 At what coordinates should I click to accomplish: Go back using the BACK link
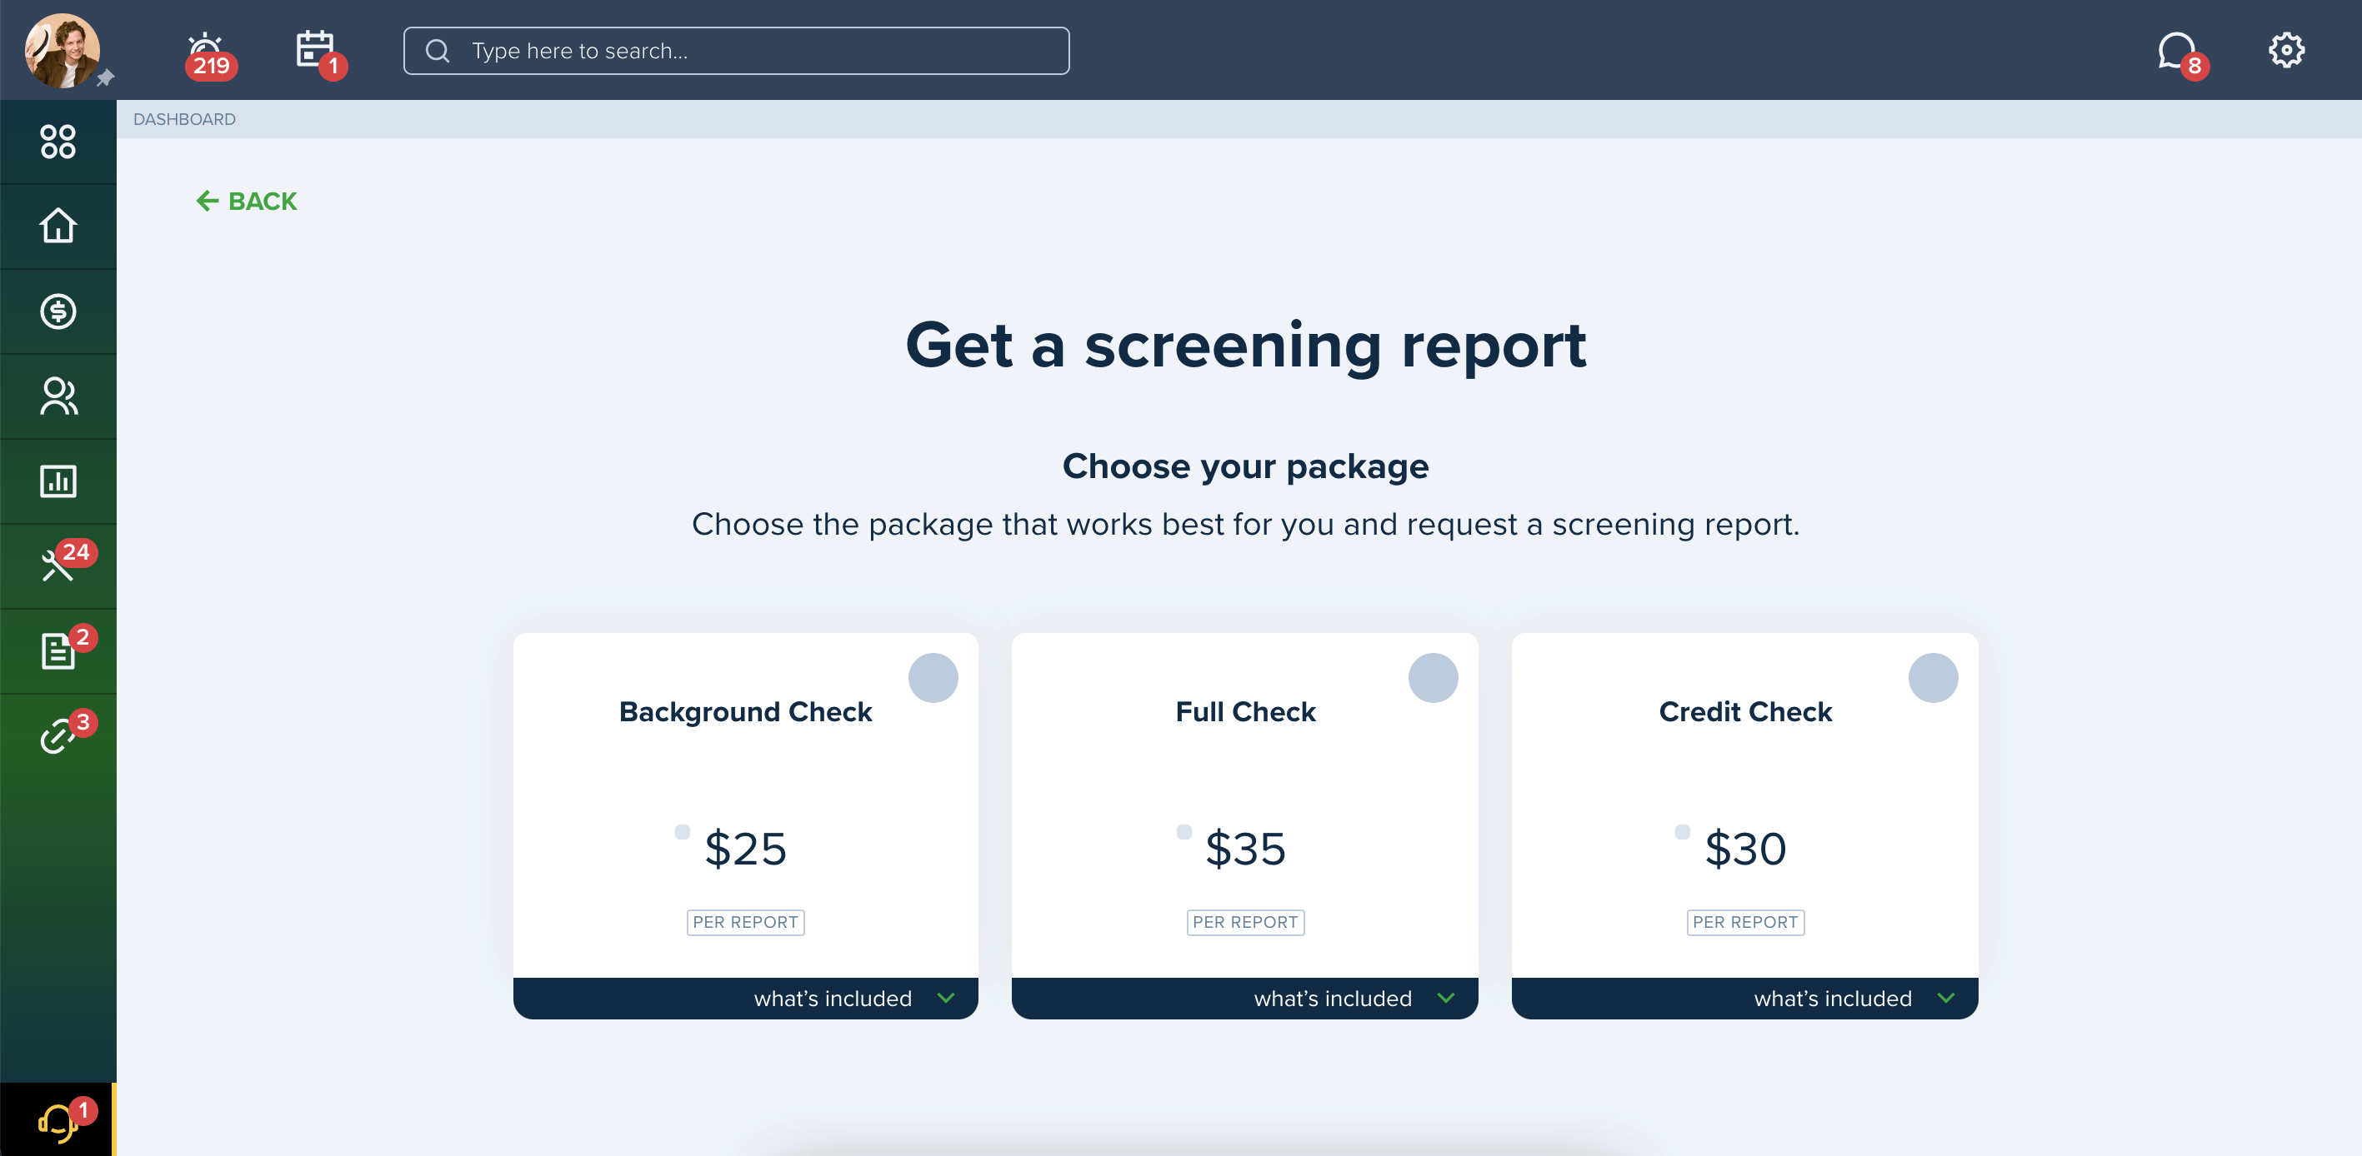tap(246, 201)
